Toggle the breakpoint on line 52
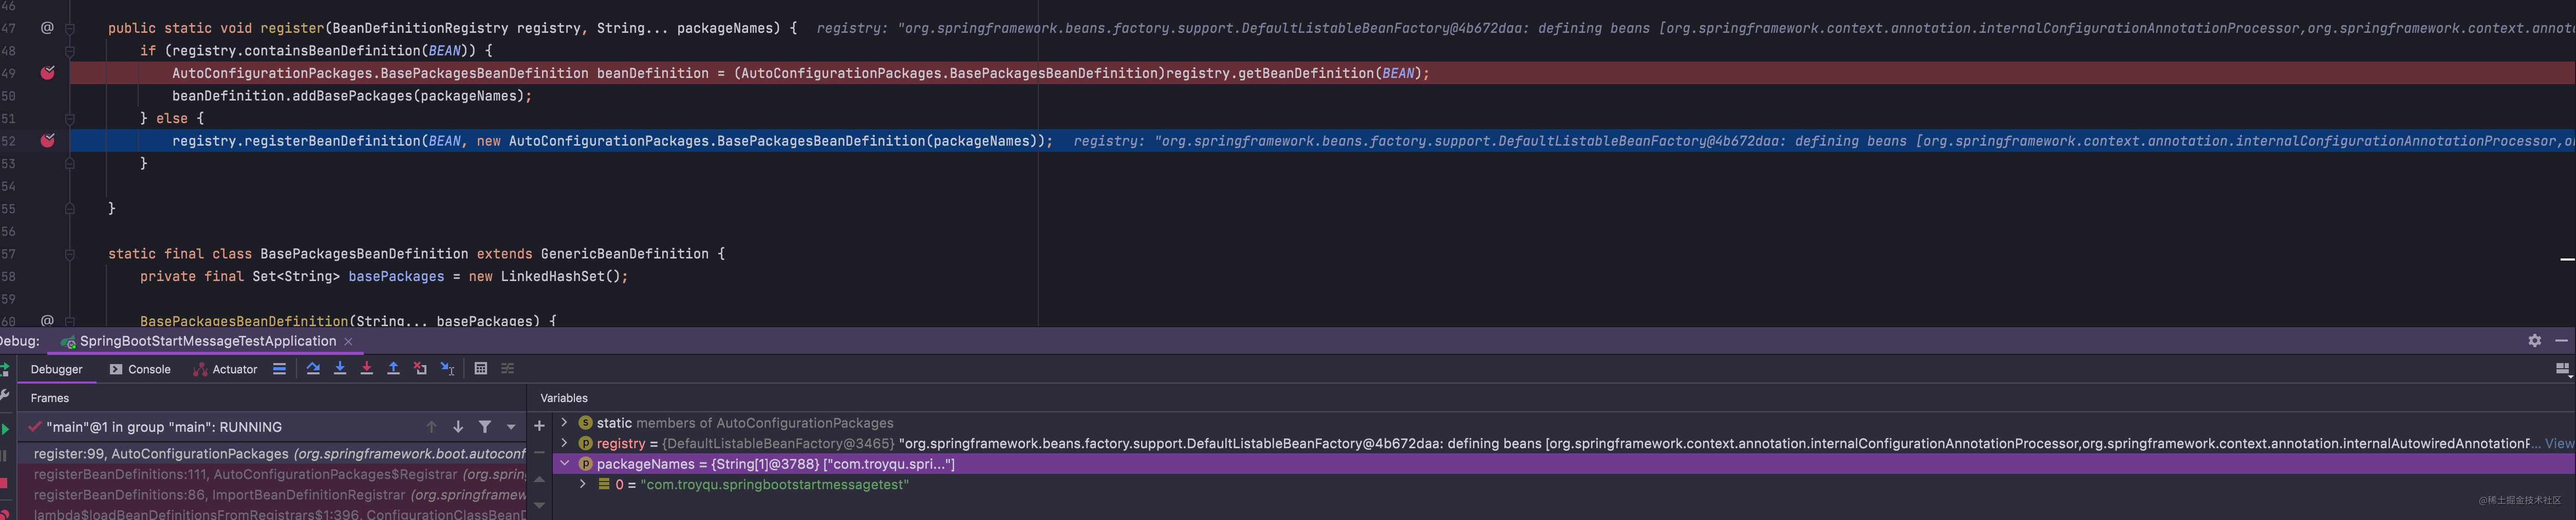This screenshot has height=520, width=2576. [47, 141]
